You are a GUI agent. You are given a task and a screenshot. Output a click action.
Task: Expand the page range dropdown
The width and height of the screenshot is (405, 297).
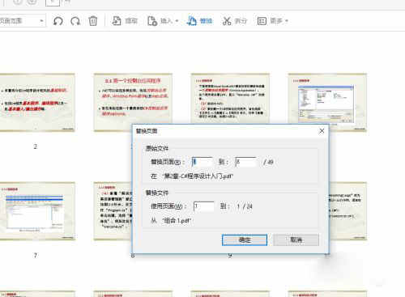pos(41,21)
